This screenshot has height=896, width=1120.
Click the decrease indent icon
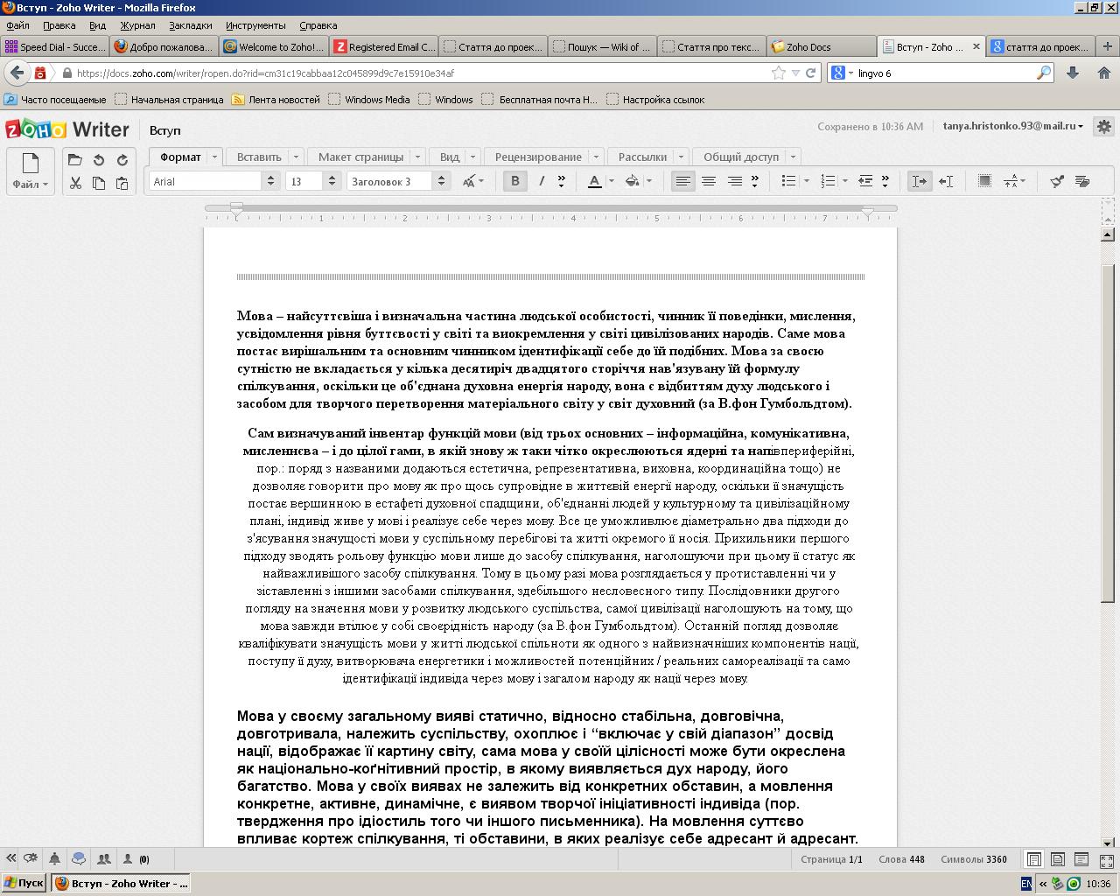coord(865,181)
